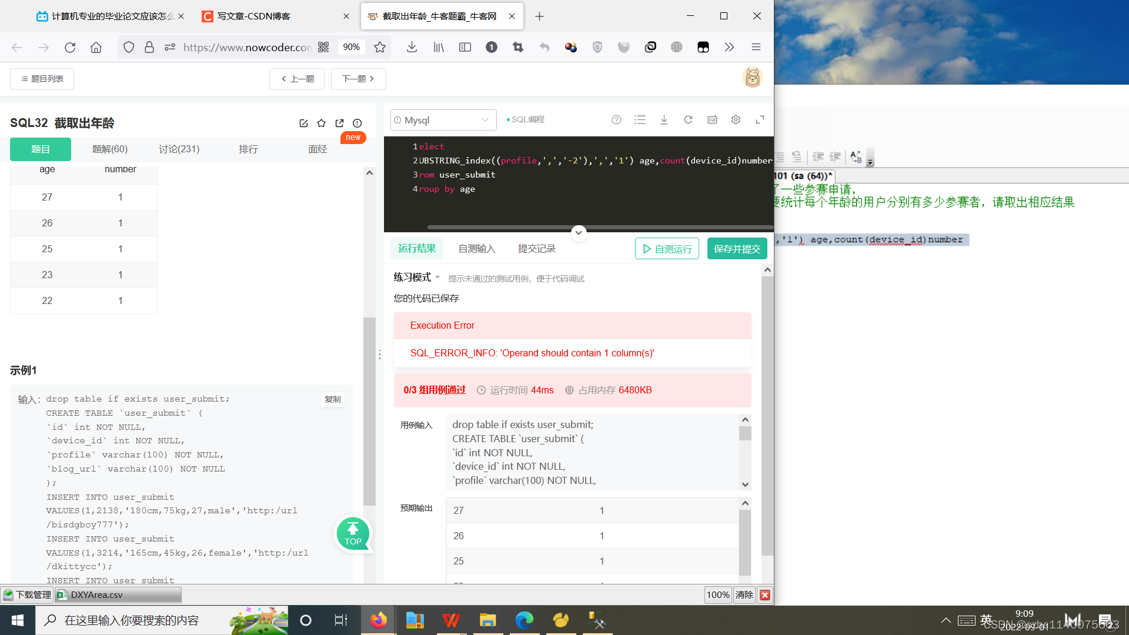Open the overflow extensions chevron

(x=729, y=47)
